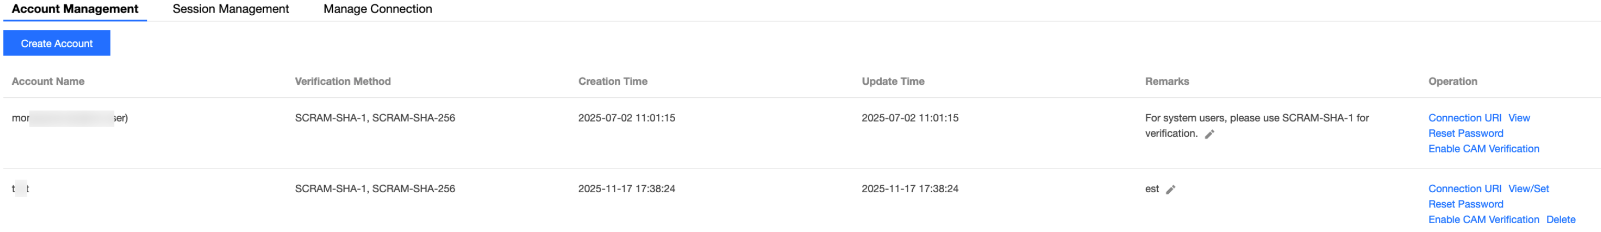Click the Update Time column header
1601x232 pixels.
click(892, 81)
